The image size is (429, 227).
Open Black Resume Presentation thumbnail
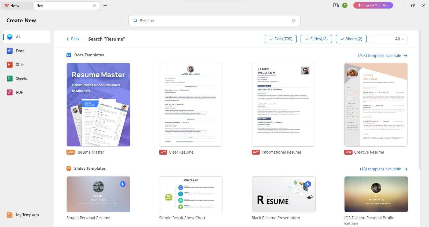pos(284,194)
